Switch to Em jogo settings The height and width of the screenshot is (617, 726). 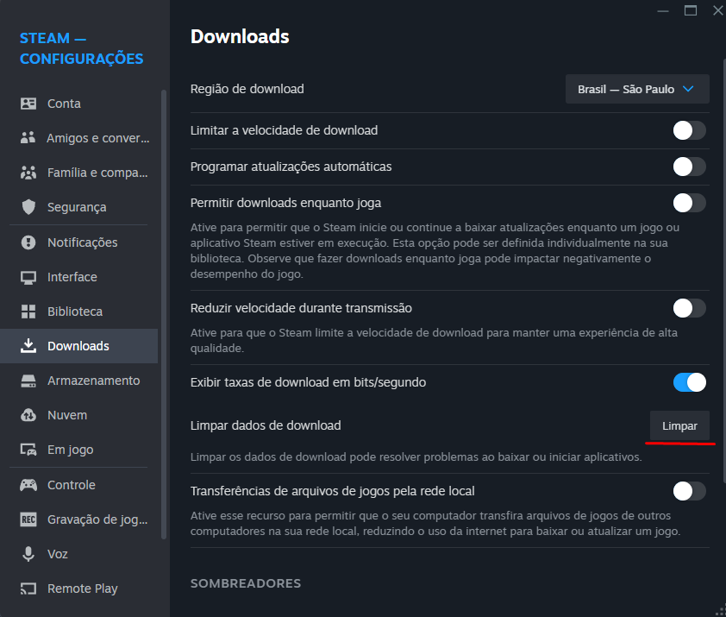[x=78, y=450]
